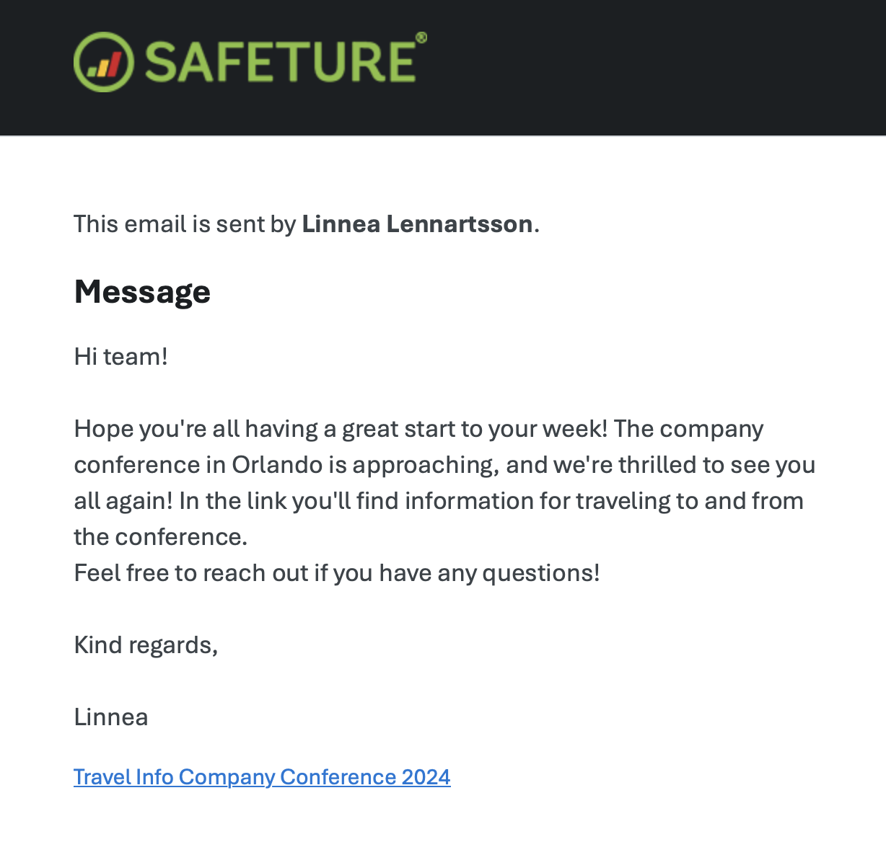Click the bold sender name Linnea Lennartsson

pyautogui.click(x=417, y=224)
